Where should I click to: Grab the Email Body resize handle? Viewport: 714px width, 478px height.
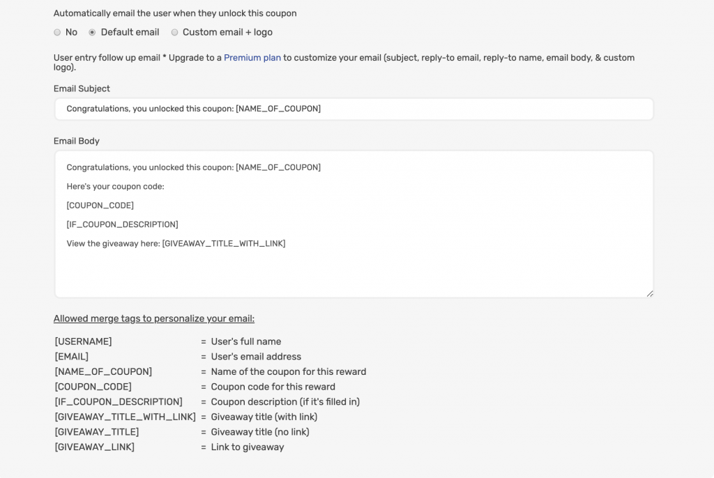(x=650, y=294)
